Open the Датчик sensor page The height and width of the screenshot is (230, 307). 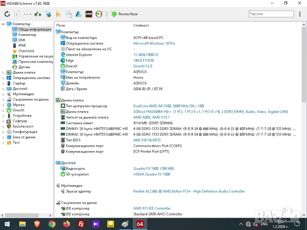pos(24,67)
